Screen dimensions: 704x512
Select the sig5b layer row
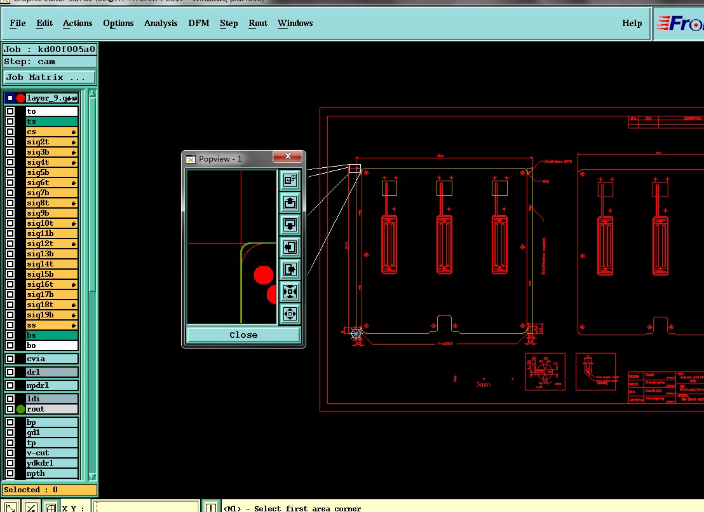click(x=51, y=172)
